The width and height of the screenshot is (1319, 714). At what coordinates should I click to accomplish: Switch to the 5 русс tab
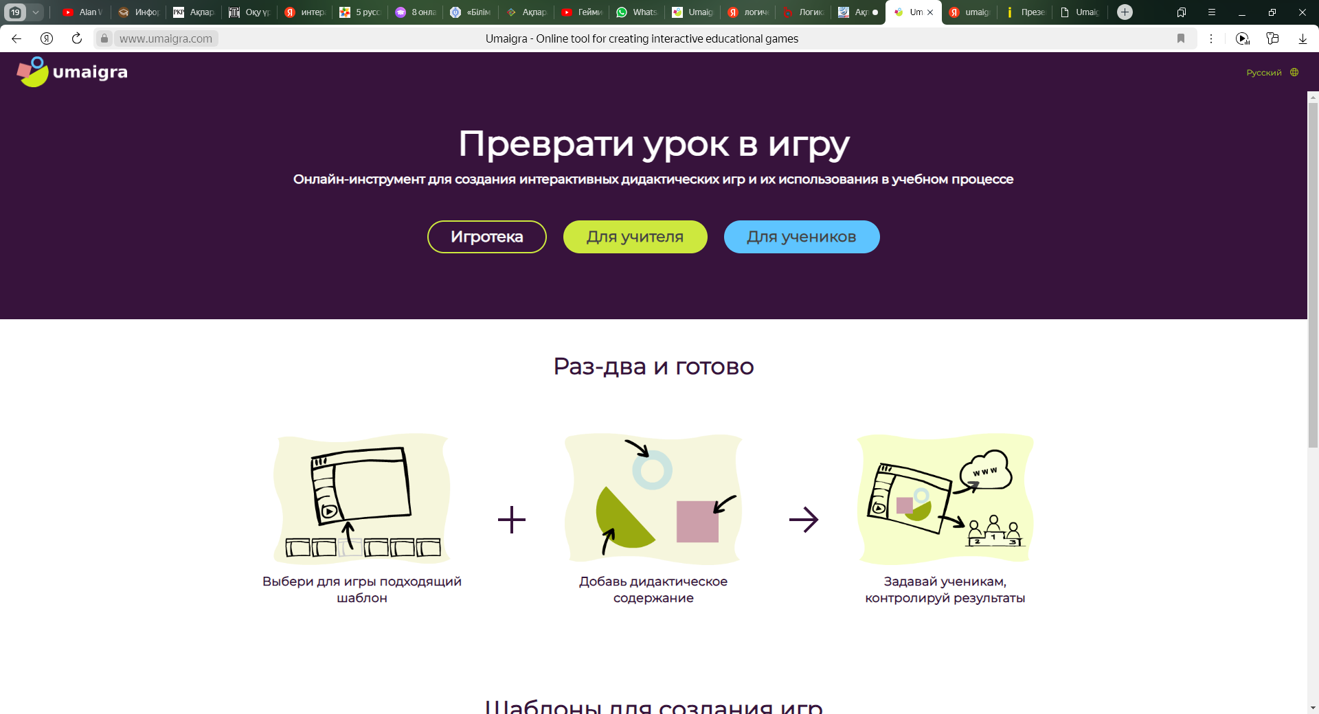(x=361, y=12)
